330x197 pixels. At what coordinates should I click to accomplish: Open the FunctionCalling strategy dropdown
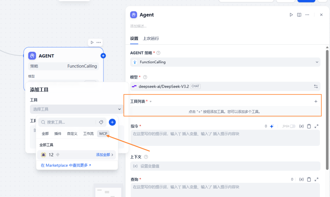(225, 62)
